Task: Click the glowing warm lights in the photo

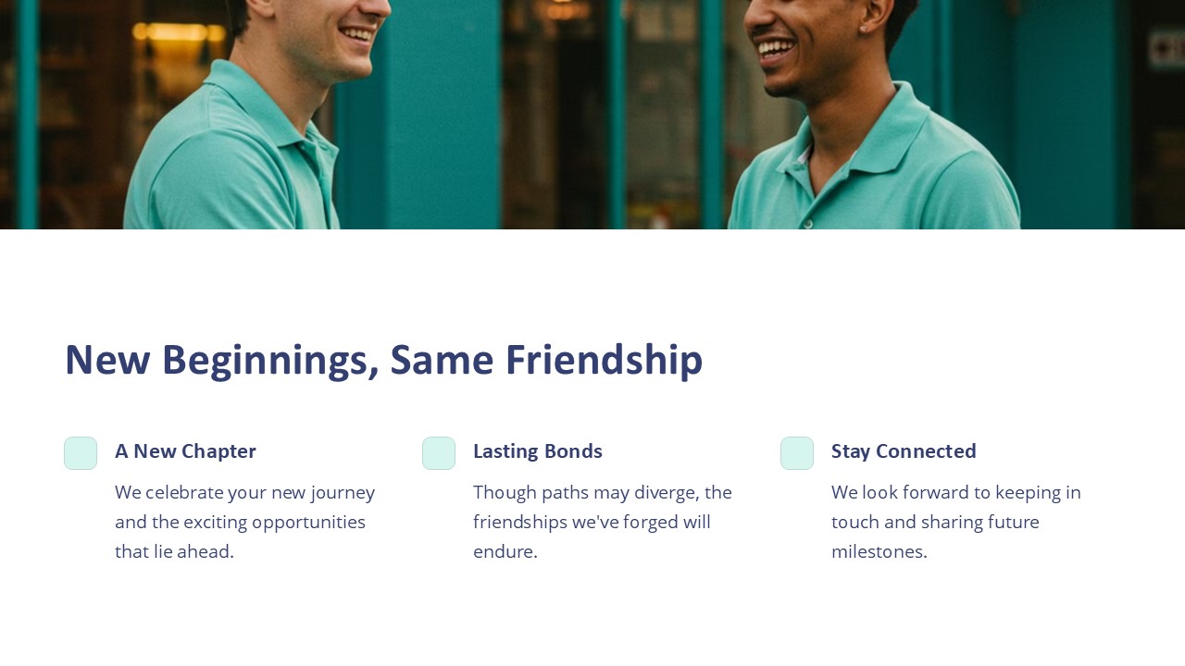Action: pos(171,31)
